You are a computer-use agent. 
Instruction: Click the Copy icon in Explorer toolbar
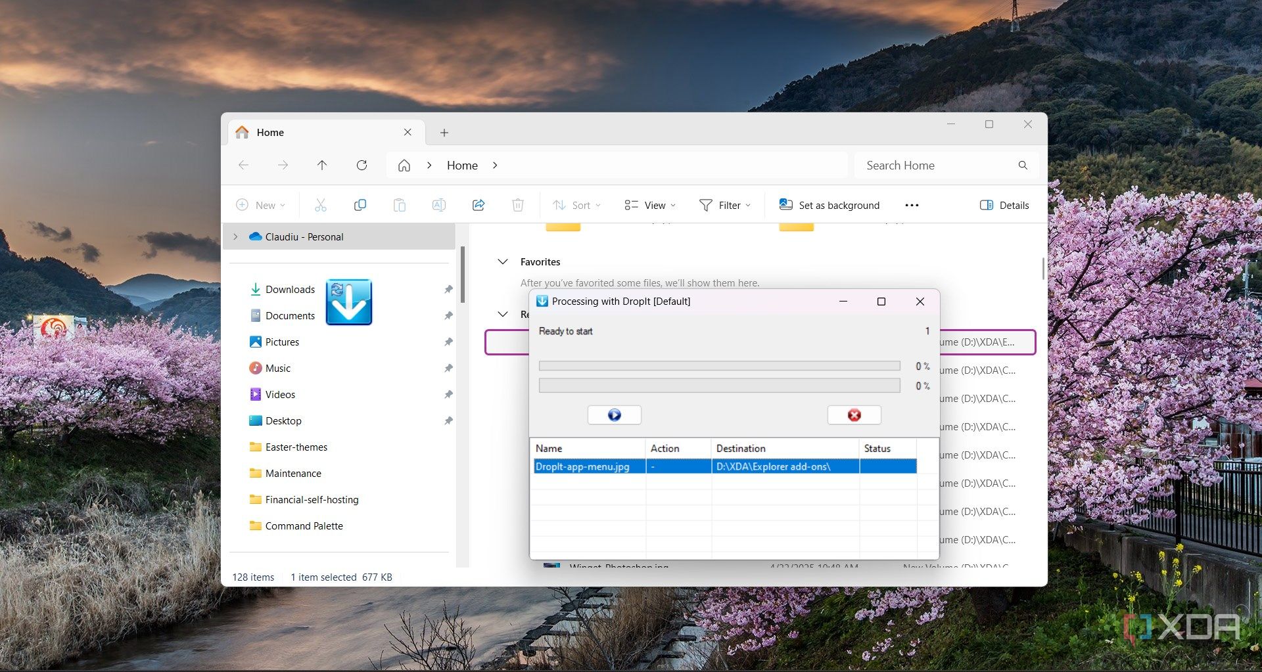click(360, 205)
